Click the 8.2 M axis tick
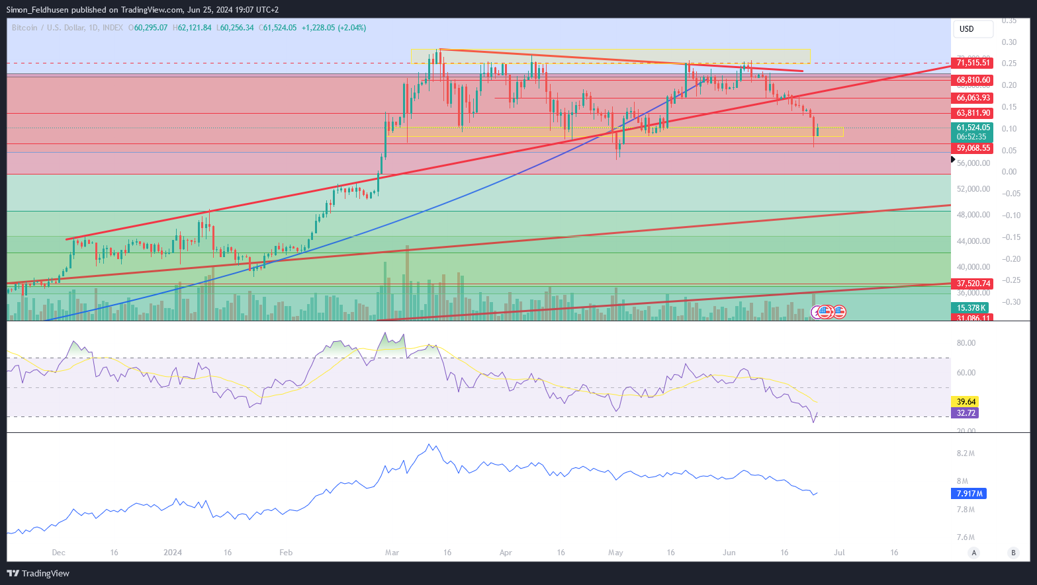 pyautogui.click(x=966, y=453)
